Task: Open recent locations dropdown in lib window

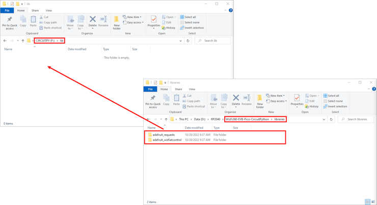Action: point(18,41)
